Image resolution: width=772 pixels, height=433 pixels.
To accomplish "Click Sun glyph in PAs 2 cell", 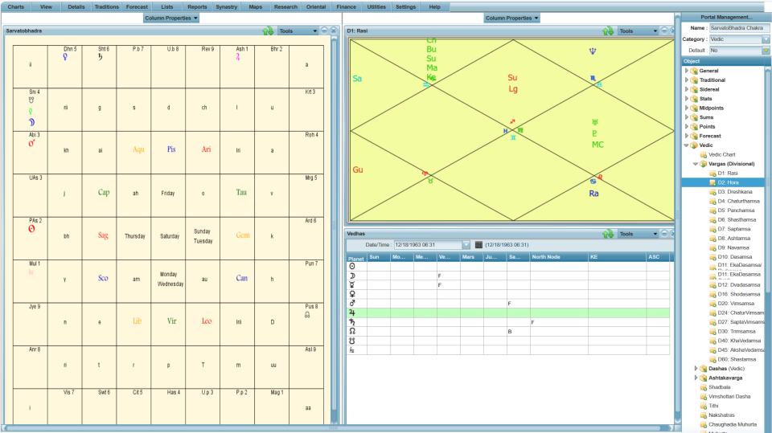I will point(31,229).
